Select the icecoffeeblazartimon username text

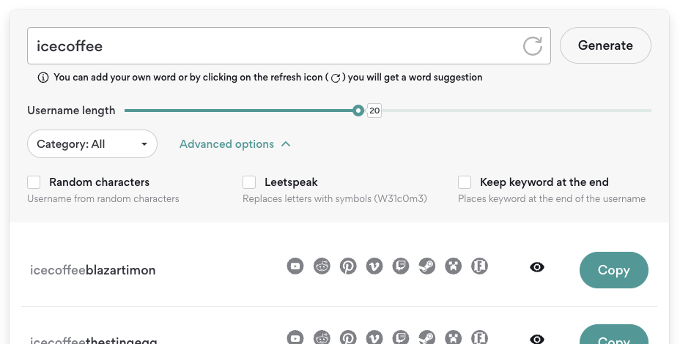(x=93, y=270)
